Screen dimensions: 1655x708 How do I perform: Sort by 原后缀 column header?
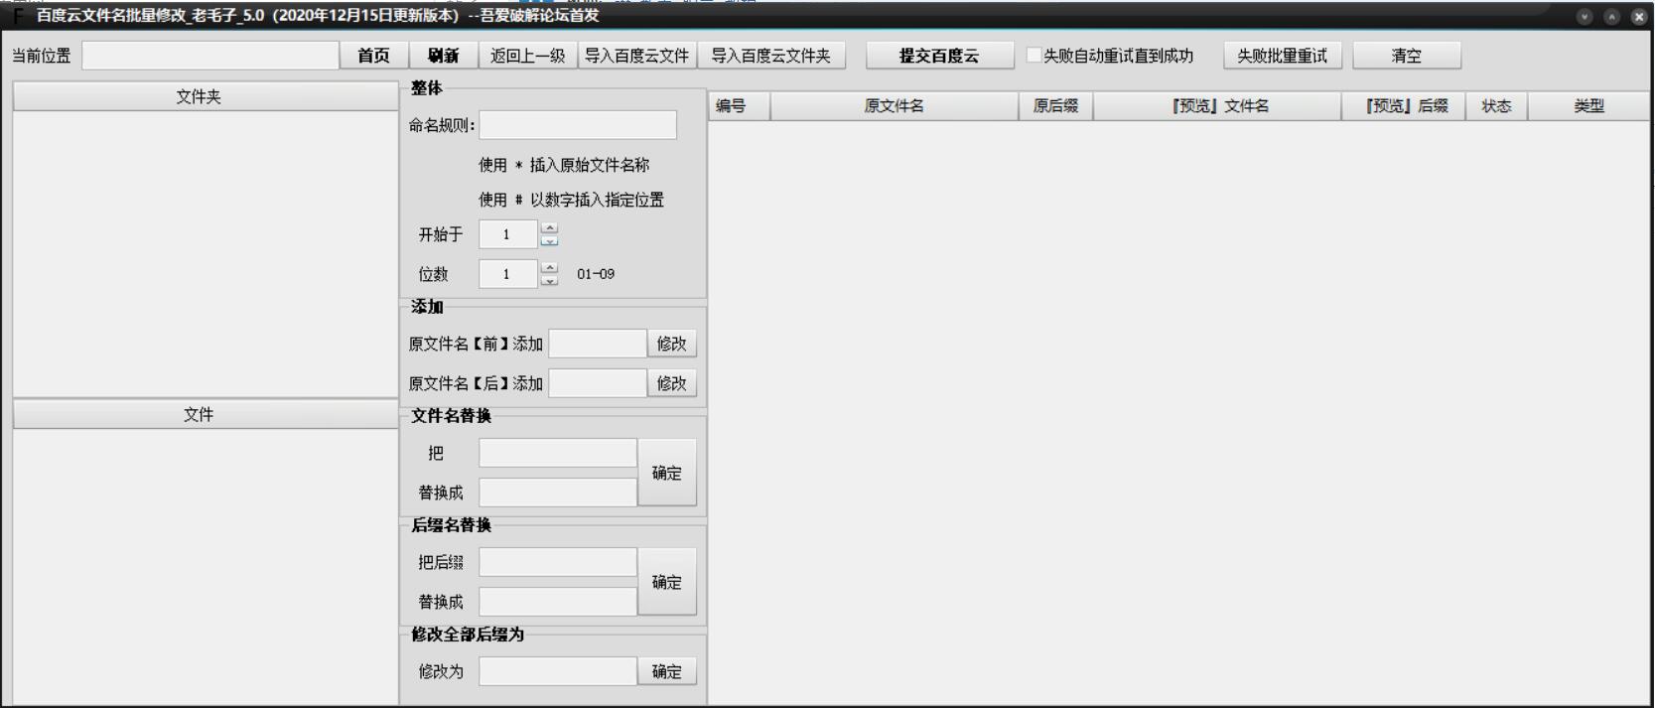1056,106
